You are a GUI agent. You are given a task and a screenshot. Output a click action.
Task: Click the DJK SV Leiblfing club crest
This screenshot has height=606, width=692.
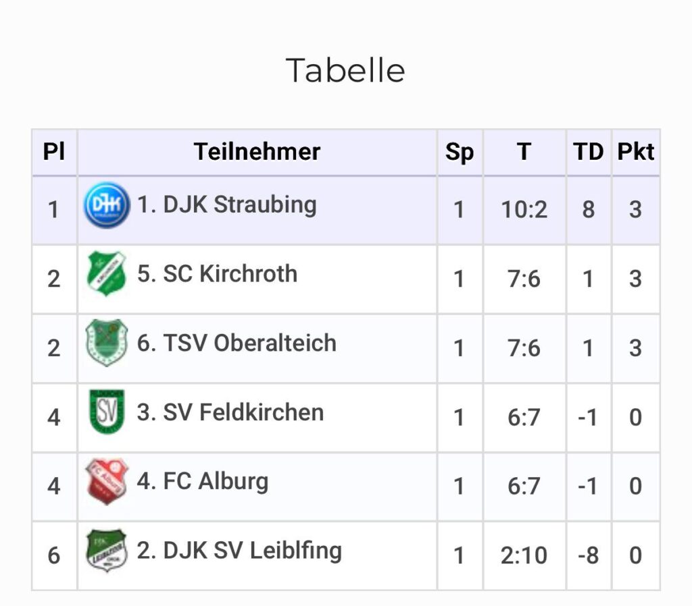(x=106, y=551)
